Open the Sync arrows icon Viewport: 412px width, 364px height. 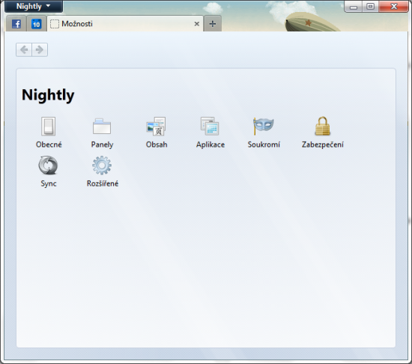pos(49,166)
